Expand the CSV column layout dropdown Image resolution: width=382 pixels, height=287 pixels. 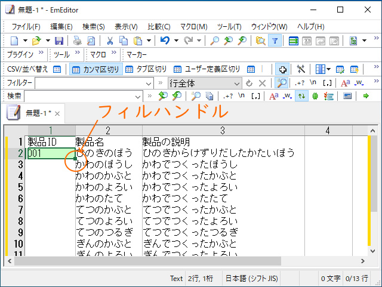(x=328, y=69)
